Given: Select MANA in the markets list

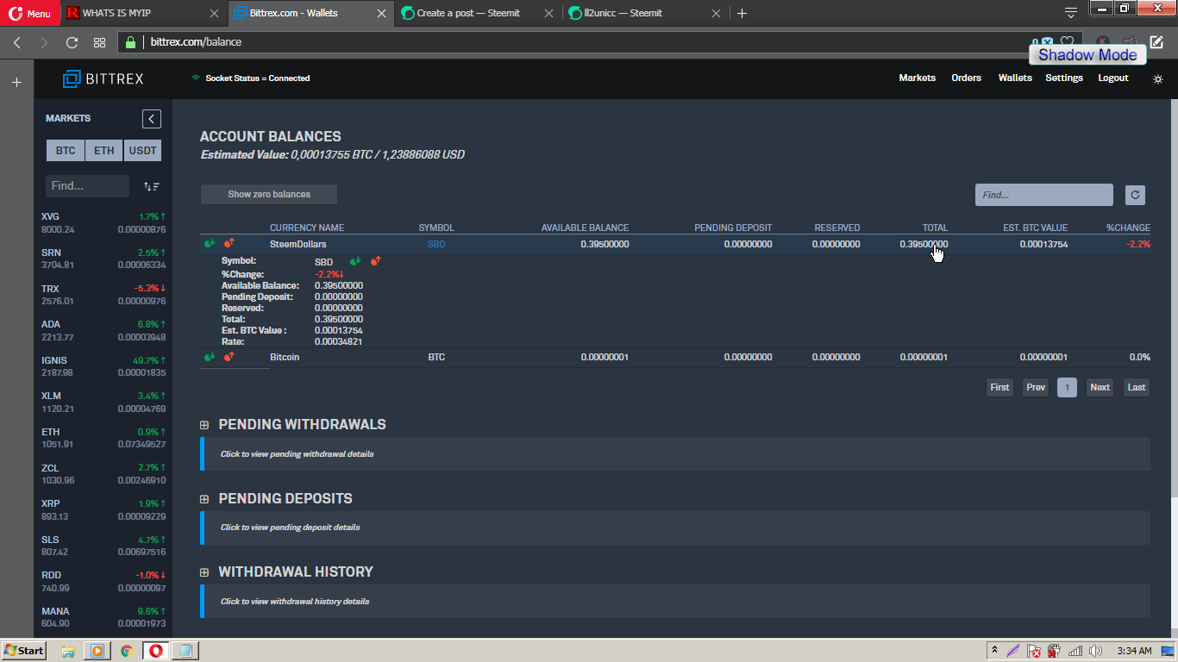Looking at the screenshot, I should (x=103, y=617).
